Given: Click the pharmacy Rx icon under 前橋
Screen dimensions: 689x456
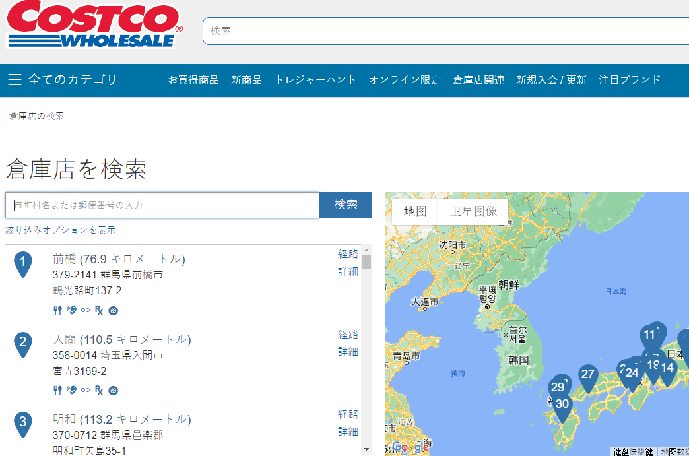Looking at the screenshot, I should [x=99, y=310].
